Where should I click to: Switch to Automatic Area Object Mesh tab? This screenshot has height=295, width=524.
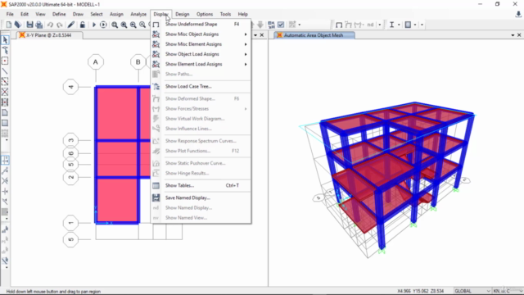tap(314, 35)
